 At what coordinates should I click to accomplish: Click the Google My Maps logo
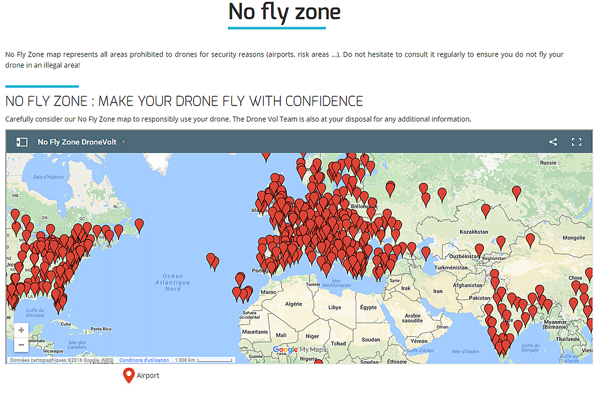click(300, 350)
